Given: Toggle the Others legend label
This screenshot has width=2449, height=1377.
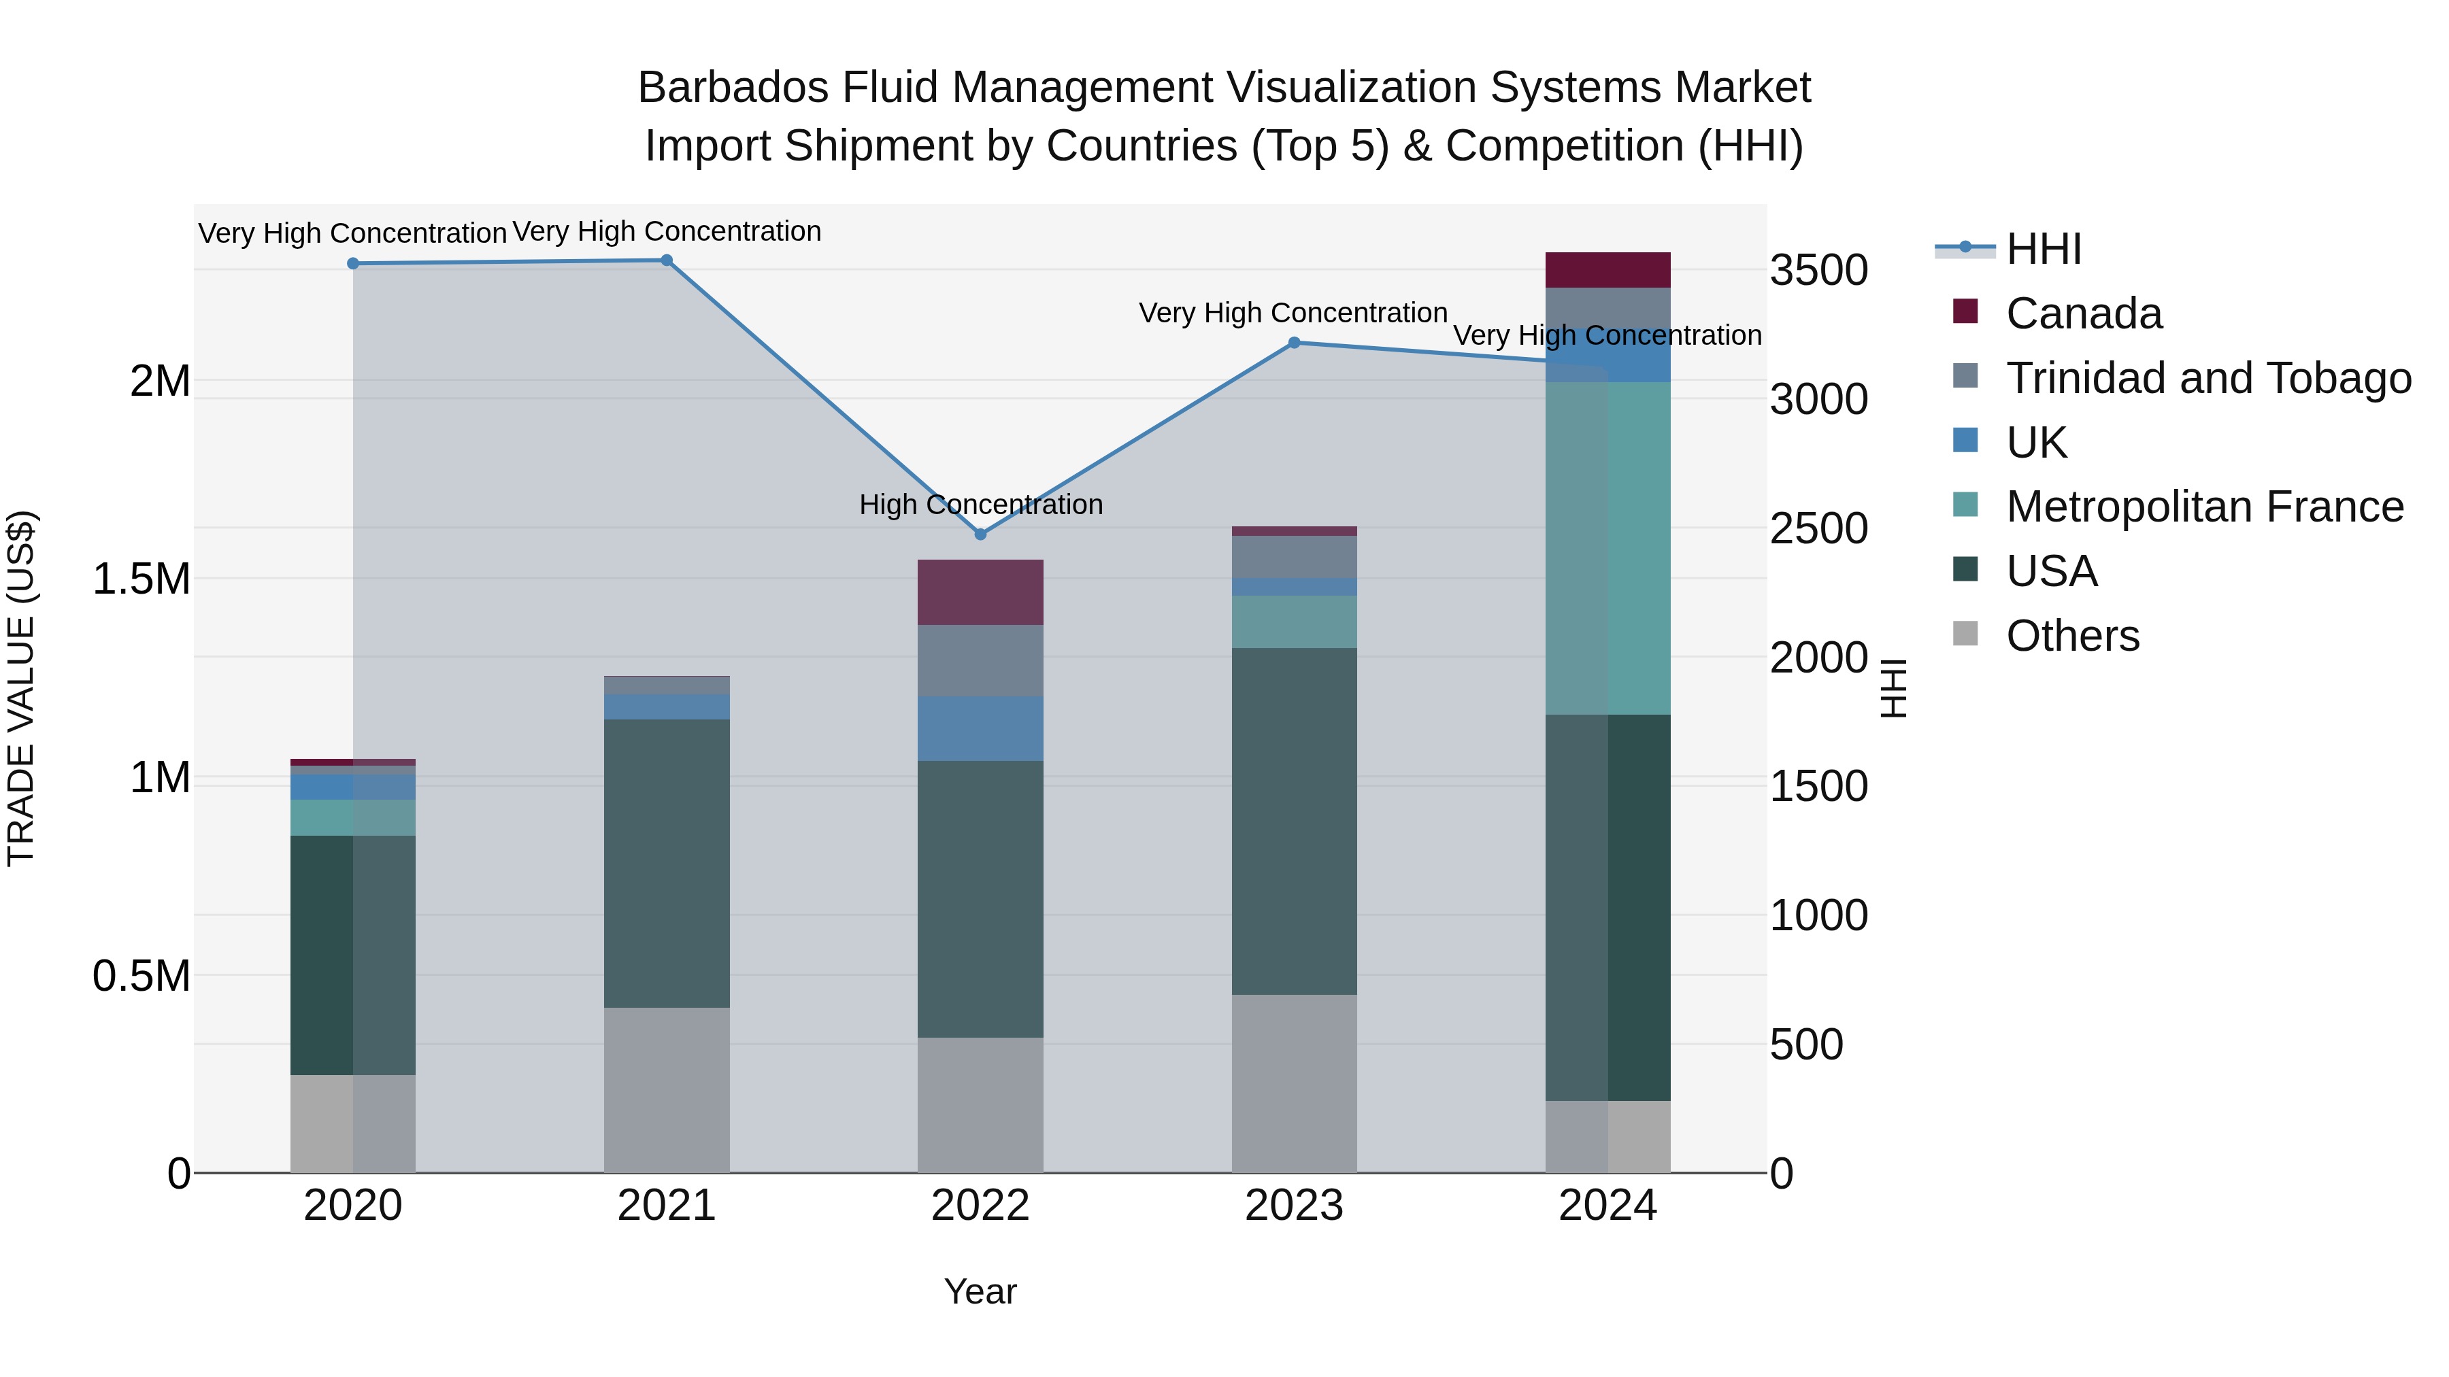Looking at the screenshot, I should click(x=2073, y=636).
